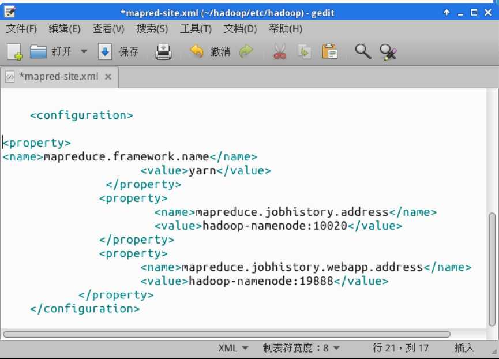Close the mapred-site.xml tab
Screen dimensions: 499x359
[108, 77]
